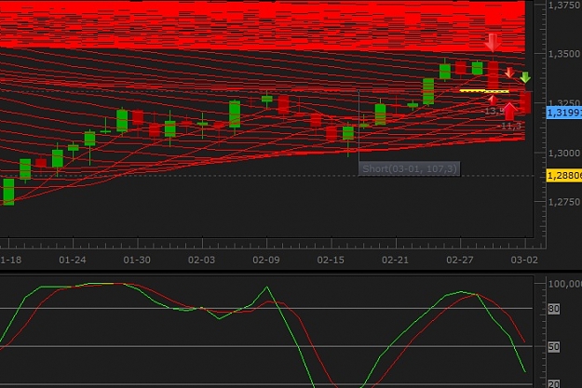This screenshot has width=582, height=388.
Task: Click the large red down arrow signal marker
Action: point(493,42)
